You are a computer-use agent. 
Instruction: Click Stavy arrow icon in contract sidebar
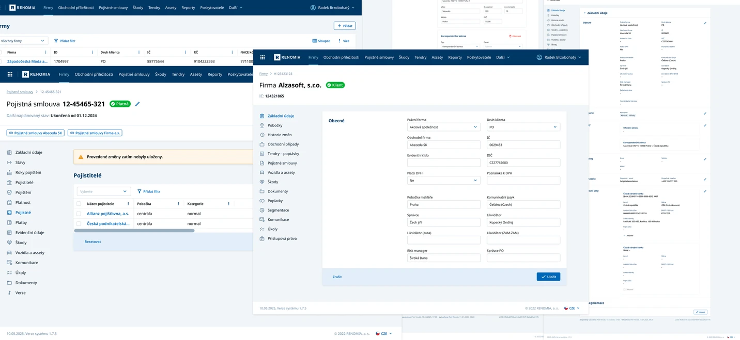tap(9, 163)
